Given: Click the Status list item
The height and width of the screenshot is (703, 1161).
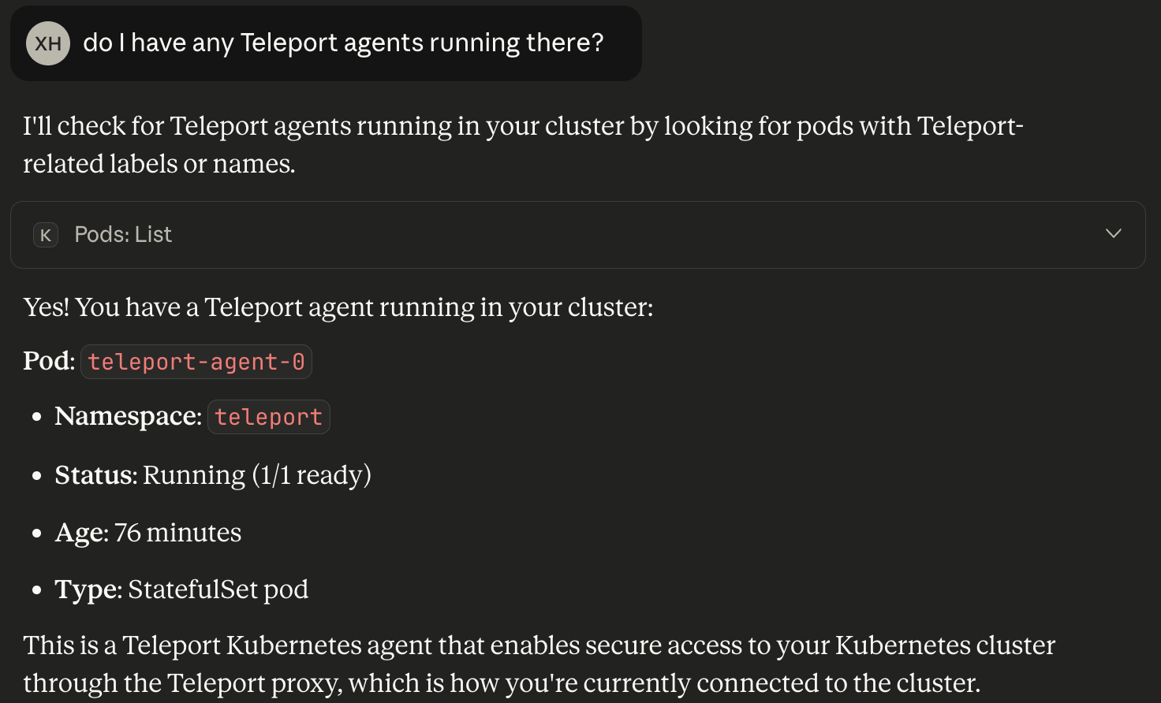Looking at the screenshot, I should [x=213, y=475].
